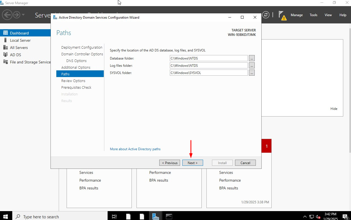Open the taskbar clock and date

pyautogui.click(x=330, y=216)
